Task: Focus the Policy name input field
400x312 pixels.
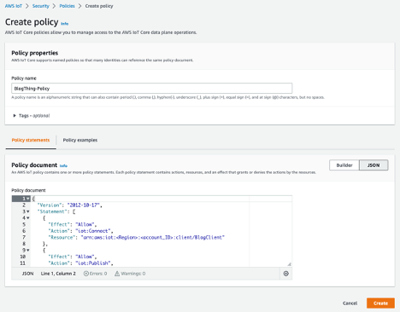Action: [152, 89]
